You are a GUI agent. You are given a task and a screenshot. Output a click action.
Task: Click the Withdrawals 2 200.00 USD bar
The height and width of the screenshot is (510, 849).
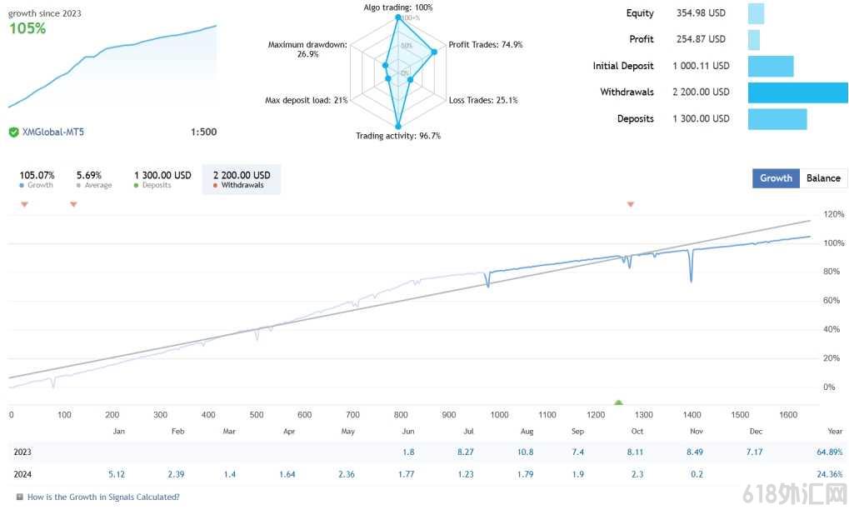coord(797,92)
